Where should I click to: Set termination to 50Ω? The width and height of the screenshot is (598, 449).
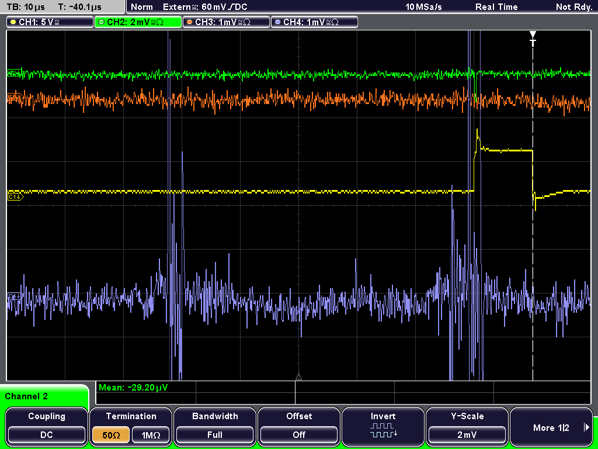point(111,435)
